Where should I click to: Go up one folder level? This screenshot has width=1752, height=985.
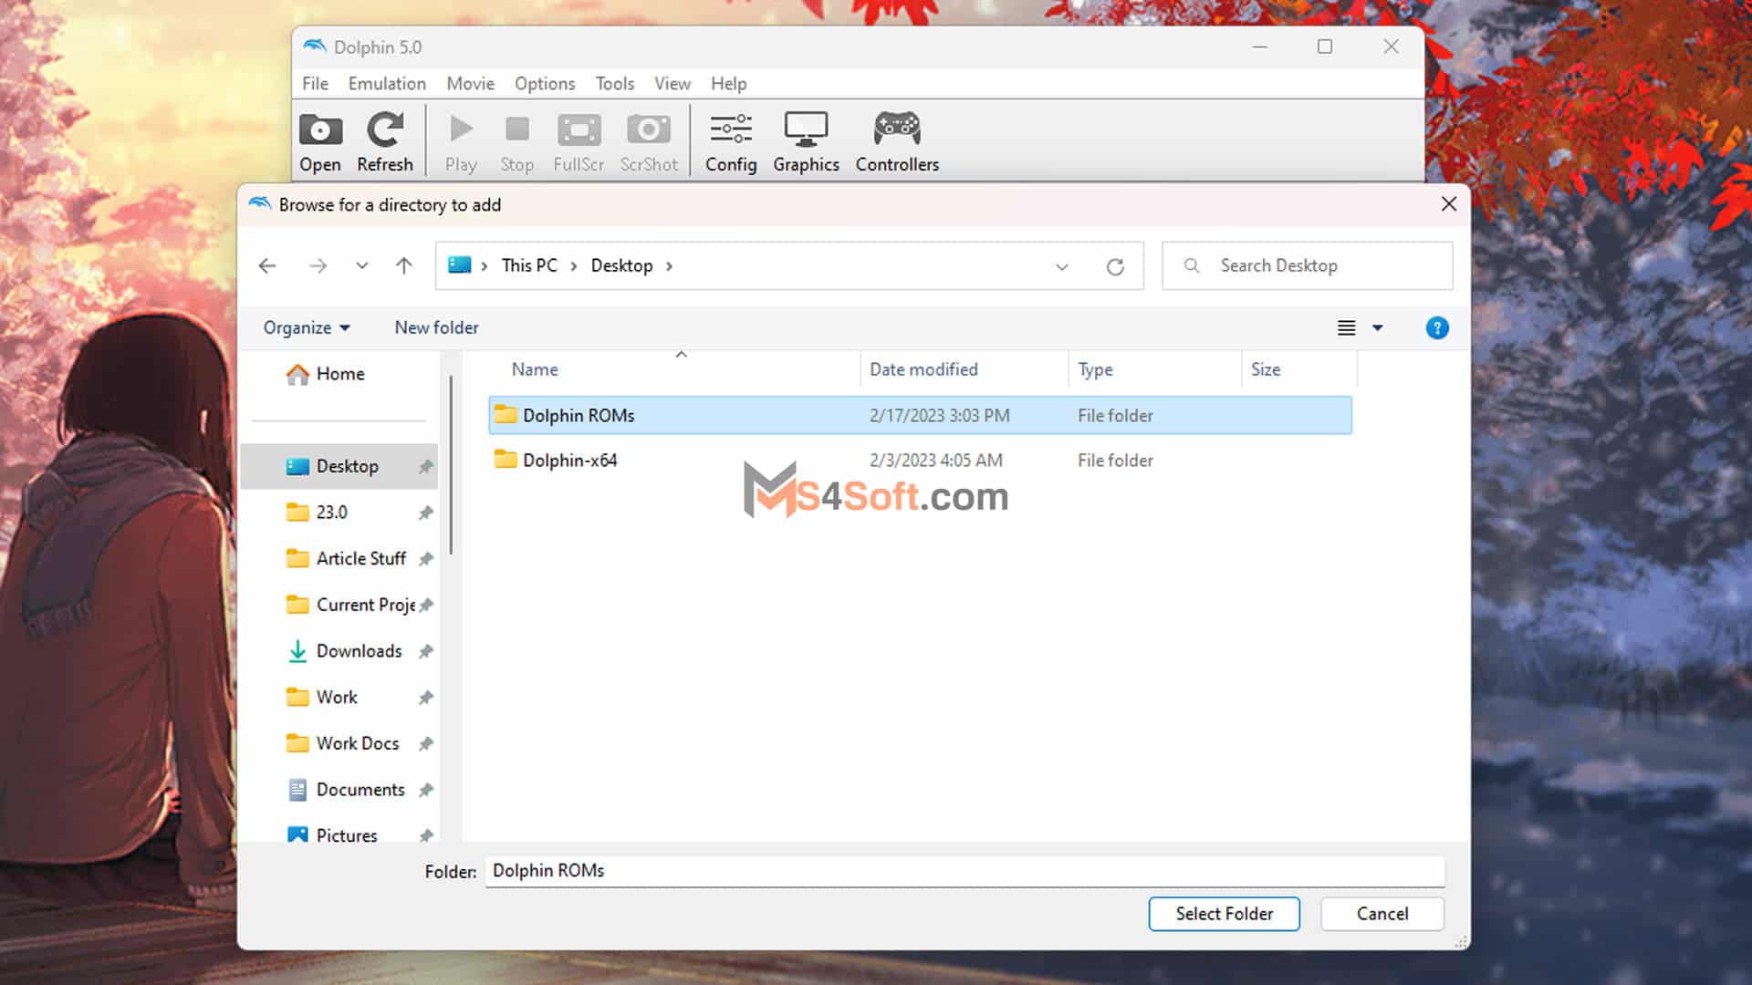point(403,265)
